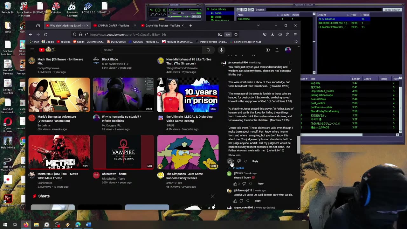Open options menu on @ryunosuke8966 comment
The width and height of the screenshot is (407, 229).
point(290,63)
